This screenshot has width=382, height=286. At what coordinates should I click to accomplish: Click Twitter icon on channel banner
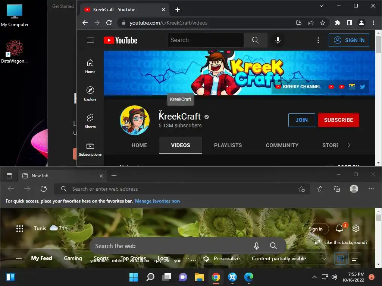pyautogui.click(x=362, y=86)
